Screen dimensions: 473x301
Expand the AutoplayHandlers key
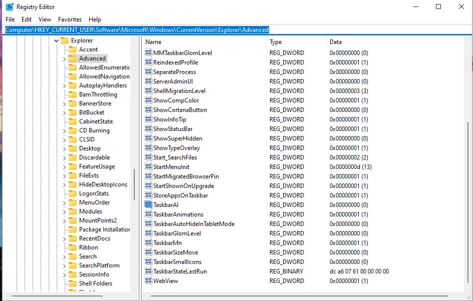click(x=64, y=86)
